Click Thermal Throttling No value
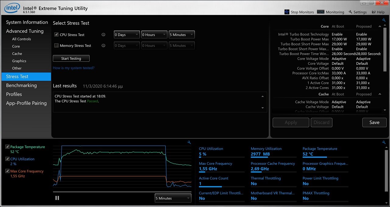390x207 pixels. pyautogui.click(x=254, y=184)
